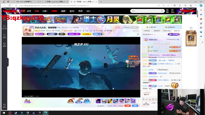Send the rocket gift in gift bar

116,101
